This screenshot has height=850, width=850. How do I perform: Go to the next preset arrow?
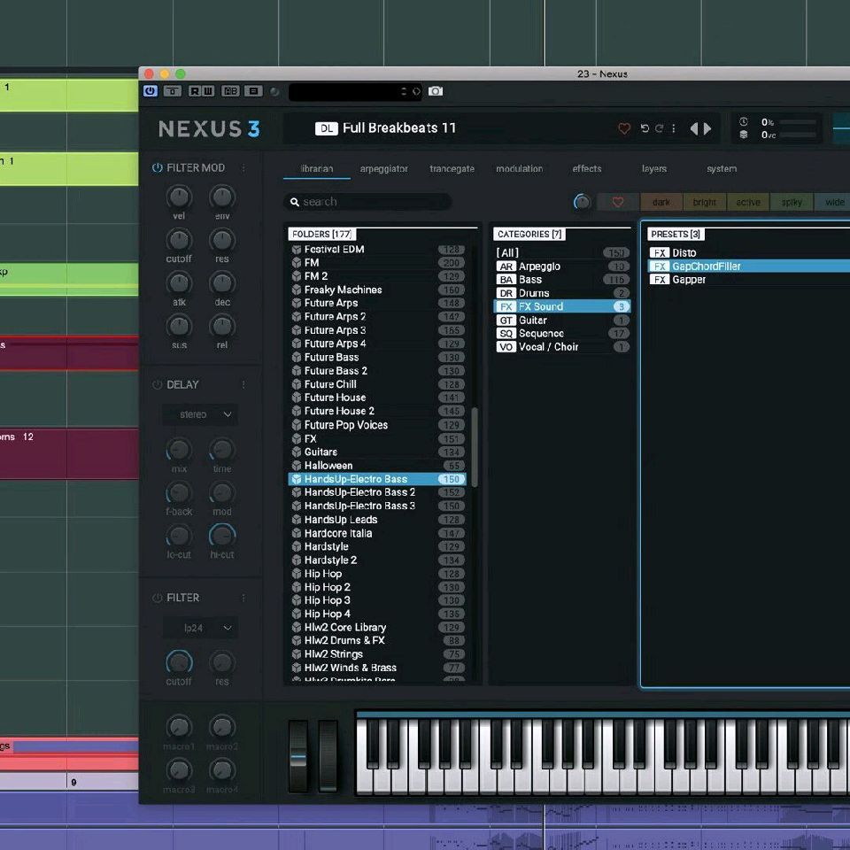707,128
